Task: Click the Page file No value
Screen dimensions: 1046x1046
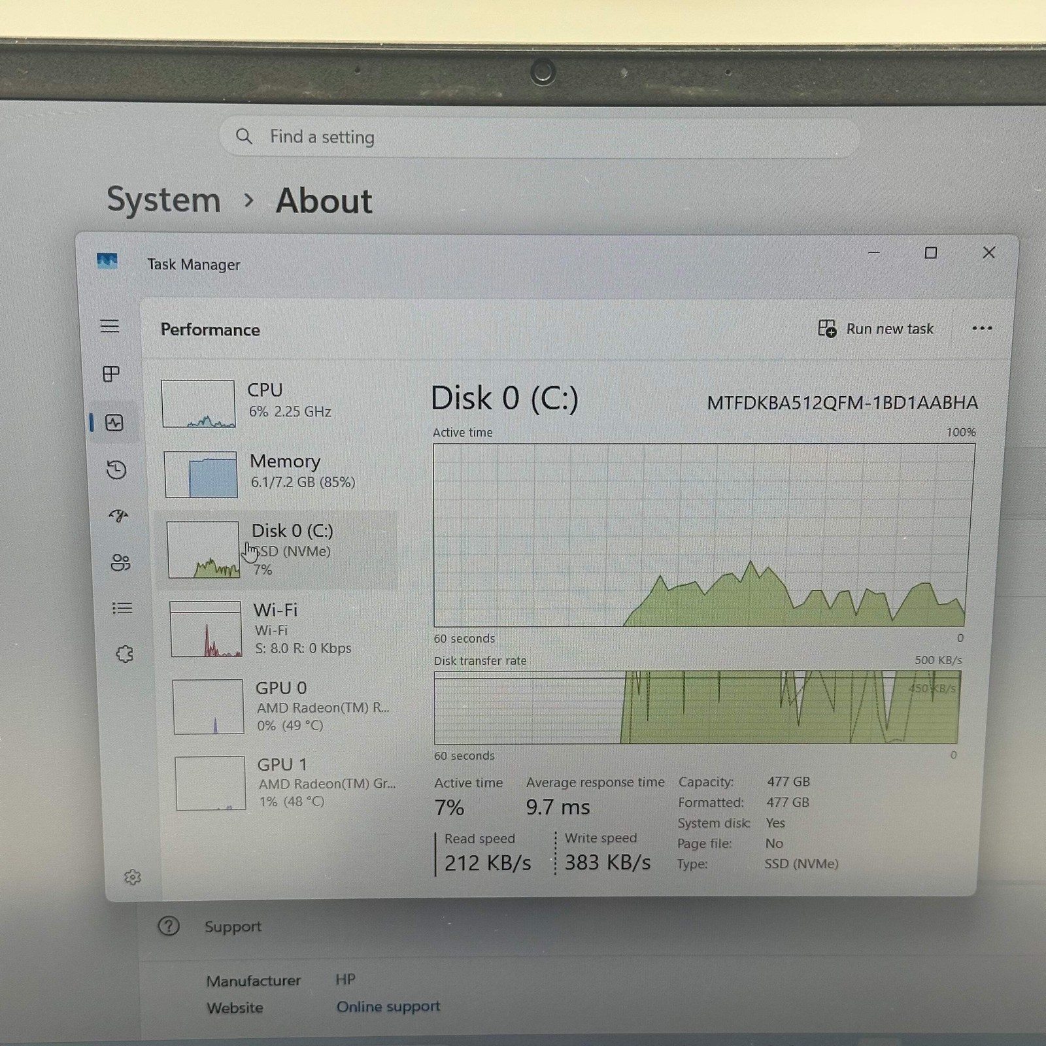Action: pos(774,843)
